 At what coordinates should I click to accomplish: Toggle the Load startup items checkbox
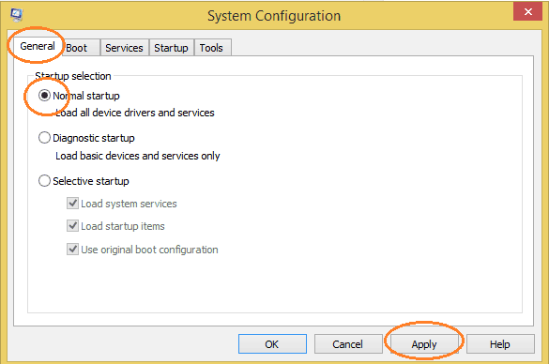[72, 225]
